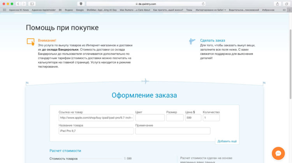The image size is (292, 163).
Task: Select the 'Расчет стоимости' heading
Action: tap(65, 151)
